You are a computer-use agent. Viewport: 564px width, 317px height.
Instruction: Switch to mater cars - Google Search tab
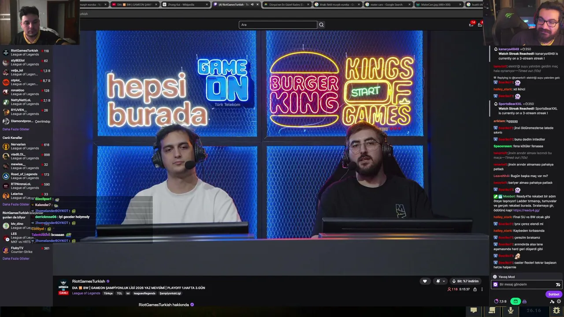(x=388, y=4)
